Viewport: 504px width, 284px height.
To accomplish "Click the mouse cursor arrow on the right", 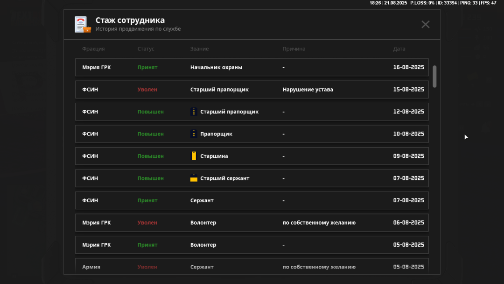I will 465,137.
